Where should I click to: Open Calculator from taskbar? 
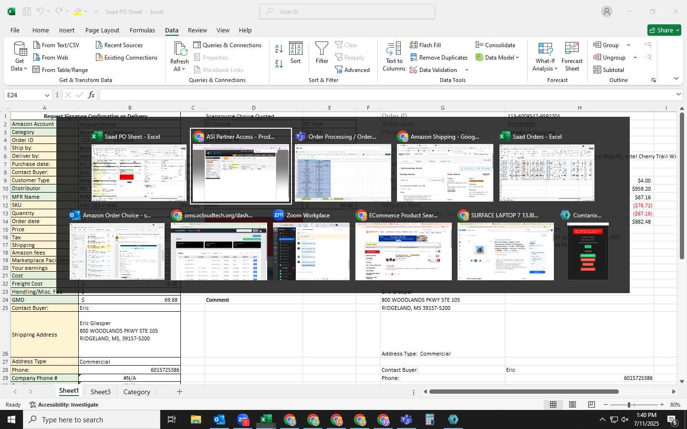click(x=429, y=419)
